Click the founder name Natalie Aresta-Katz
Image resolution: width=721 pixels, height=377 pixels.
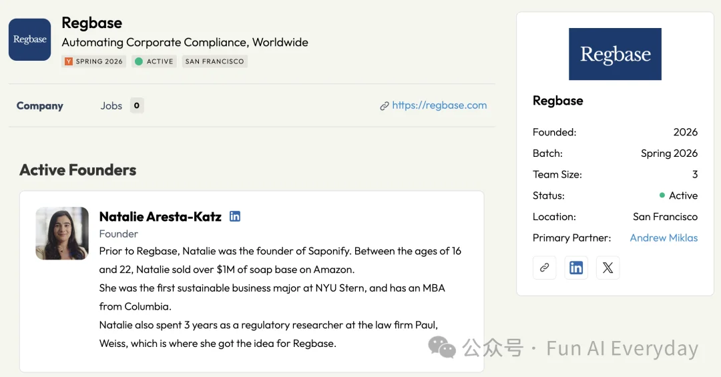(x=160, y=217)
